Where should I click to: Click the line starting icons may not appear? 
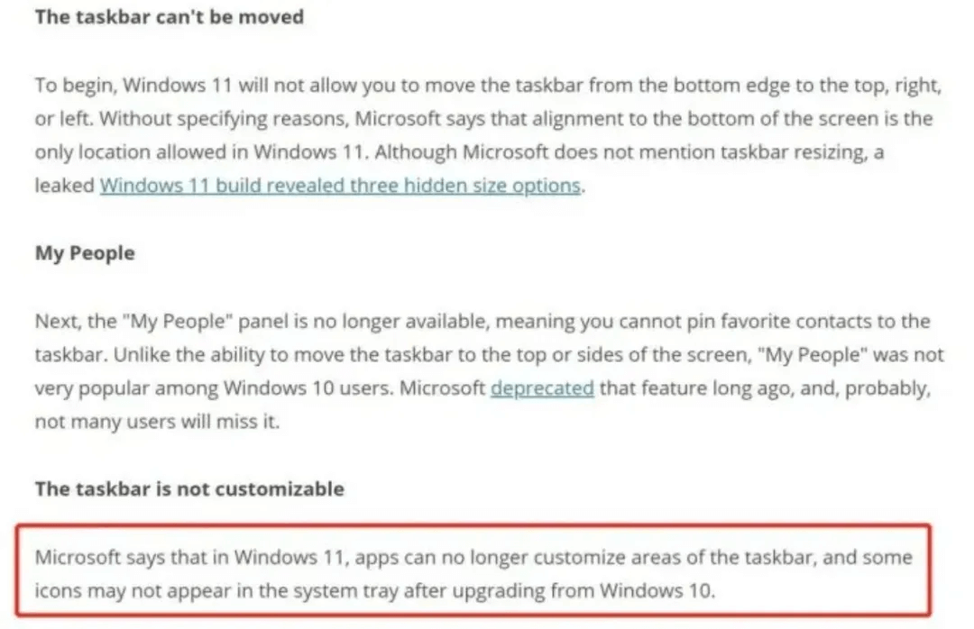point(375,590)
